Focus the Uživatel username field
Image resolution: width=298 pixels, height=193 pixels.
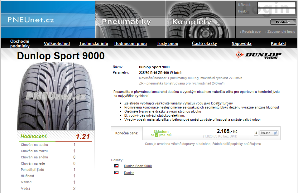tap(276, 5)
